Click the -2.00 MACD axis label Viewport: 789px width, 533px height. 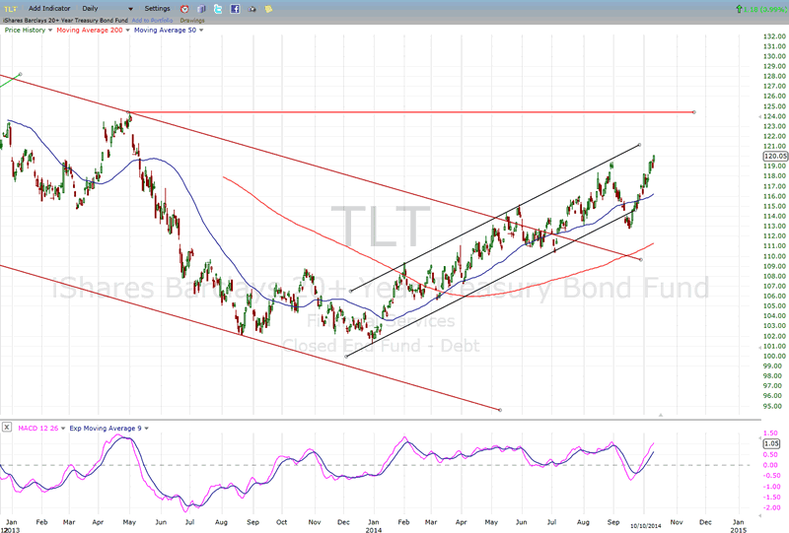click(x=772, y=507)
